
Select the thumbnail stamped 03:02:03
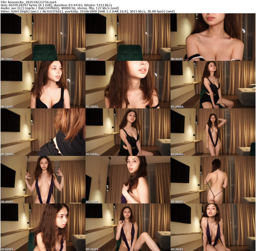pos(43,227)
